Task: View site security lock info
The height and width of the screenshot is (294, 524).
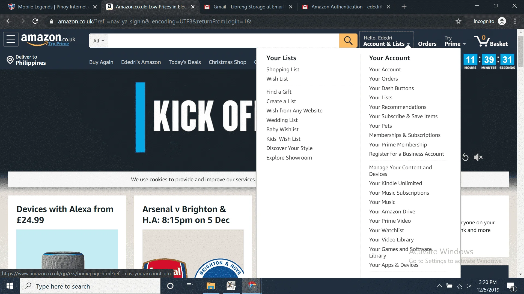Action: (52, 21)
